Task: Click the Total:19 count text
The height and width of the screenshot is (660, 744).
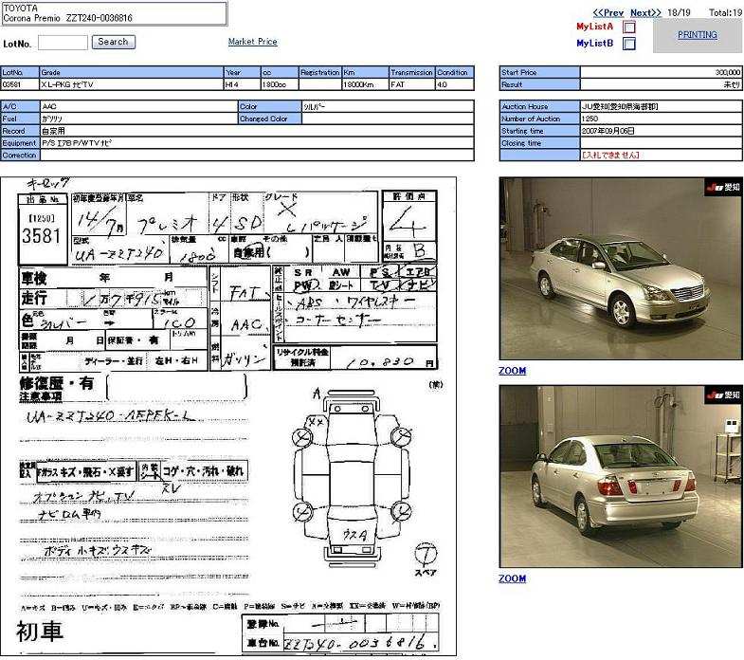Action: pyautogui.click(x=725, y=13)
